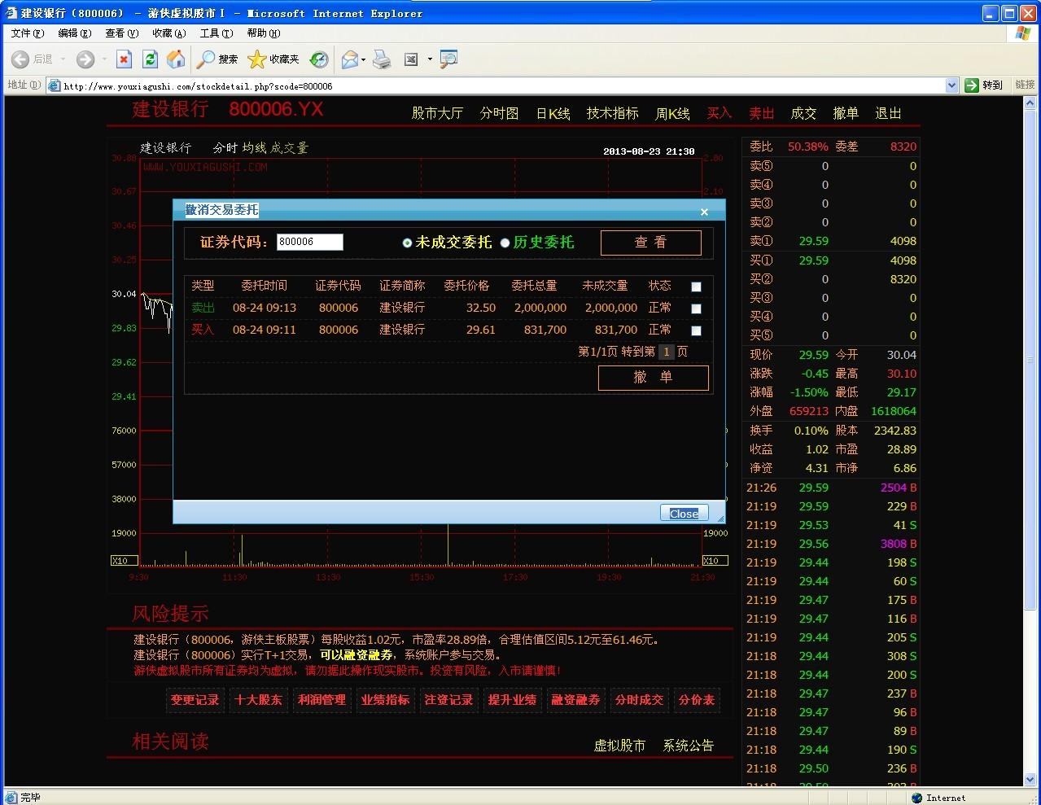Click the left X10 volume scale label
The image size is (1041, 805).
[125, 561]
